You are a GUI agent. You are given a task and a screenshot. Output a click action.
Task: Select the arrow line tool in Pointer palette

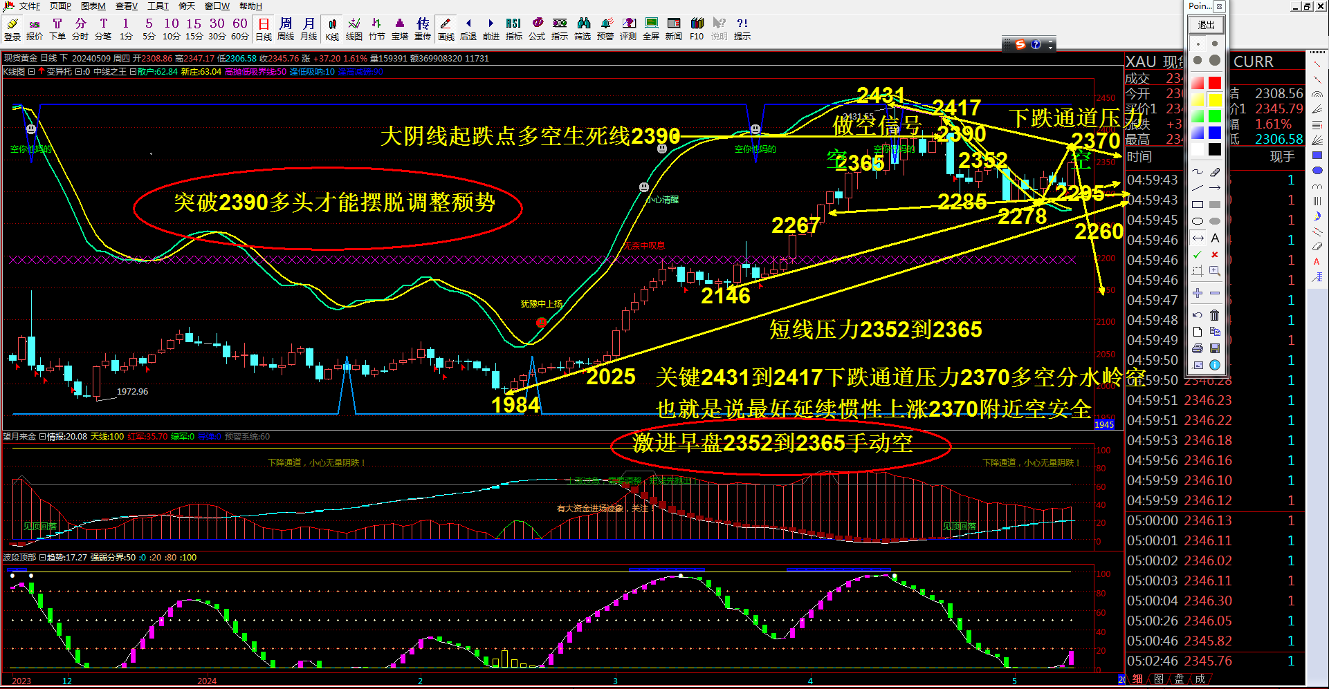pyautogui.click(x=1215, y=188)
